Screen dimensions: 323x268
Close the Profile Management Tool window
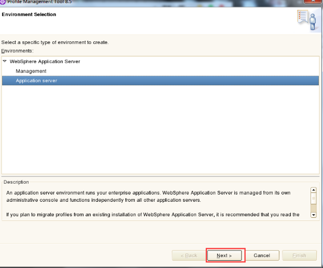tap(313, 1)
